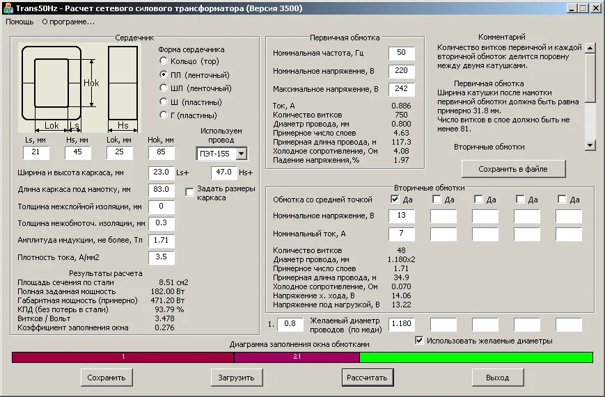
Task: Uncheck Использовать желаемые диаметры
Action: [x=419, y=341]
